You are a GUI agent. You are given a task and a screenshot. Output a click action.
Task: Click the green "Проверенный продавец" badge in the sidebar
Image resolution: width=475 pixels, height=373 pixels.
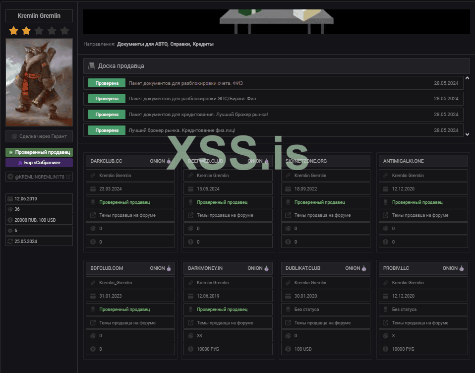(39, 152)
